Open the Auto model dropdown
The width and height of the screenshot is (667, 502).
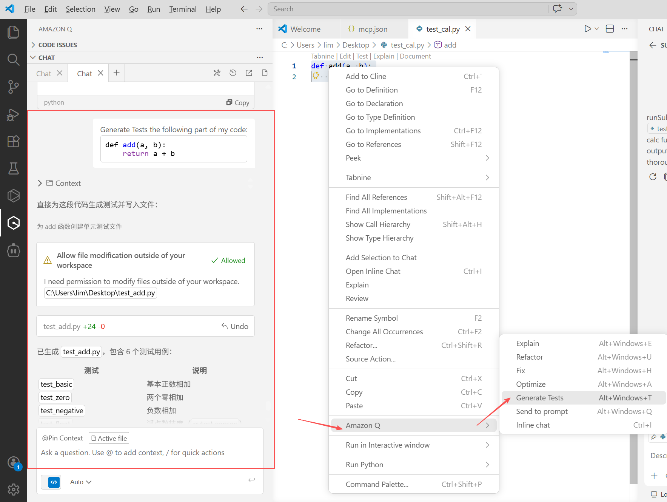pos(81,482)
